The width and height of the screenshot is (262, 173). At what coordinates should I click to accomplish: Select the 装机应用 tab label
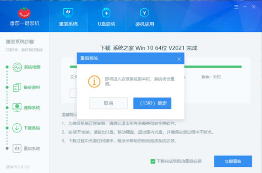click(145, 24)
